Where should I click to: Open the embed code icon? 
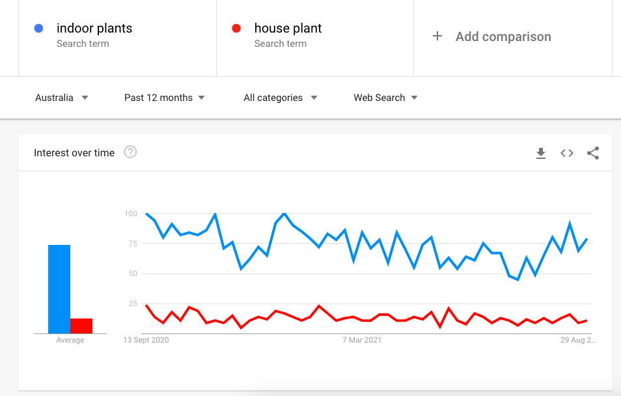tap(567, 153)
